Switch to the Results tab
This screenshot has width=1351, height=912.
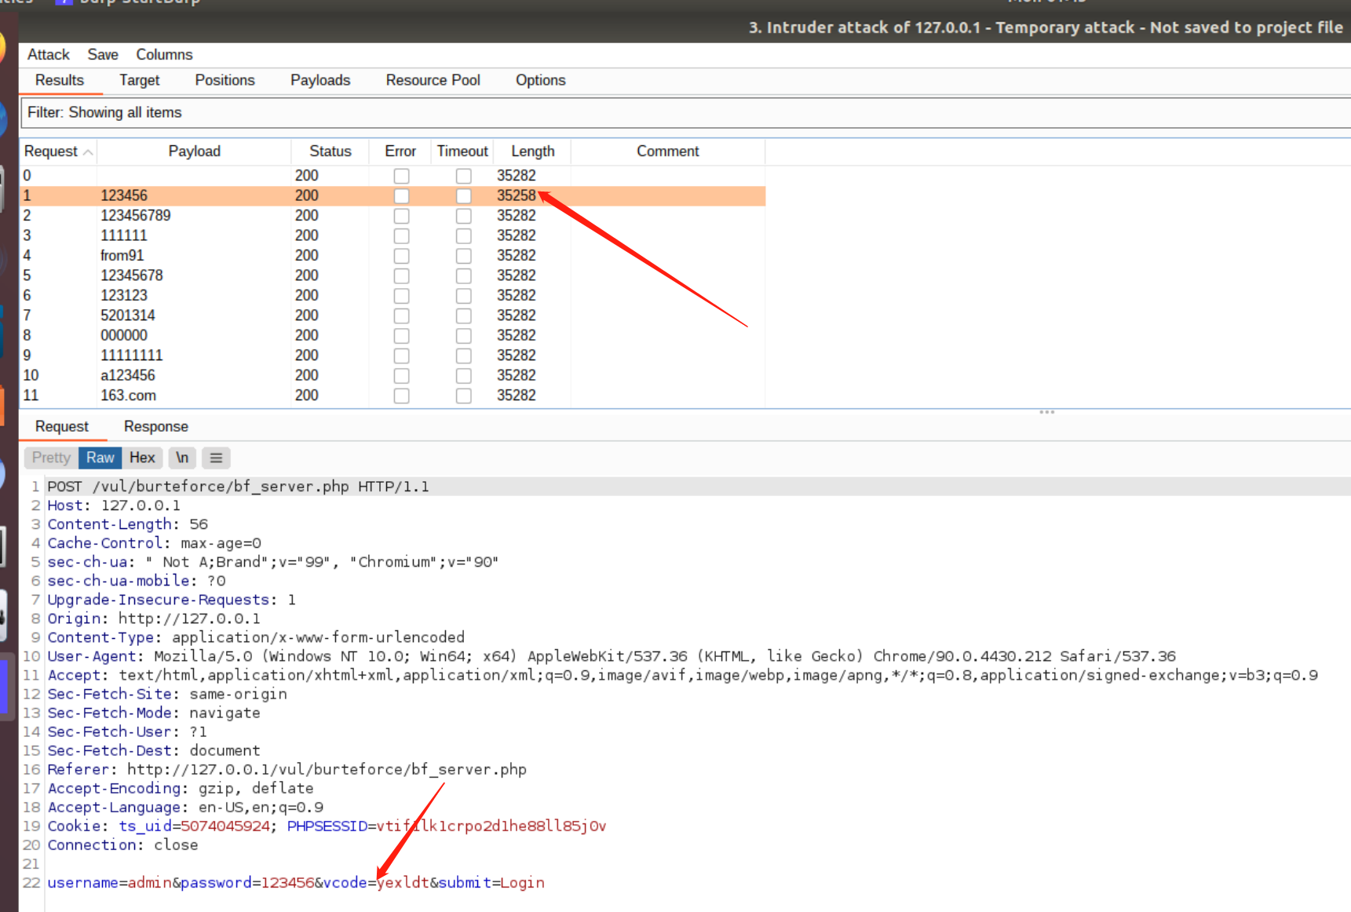(60, 80)
